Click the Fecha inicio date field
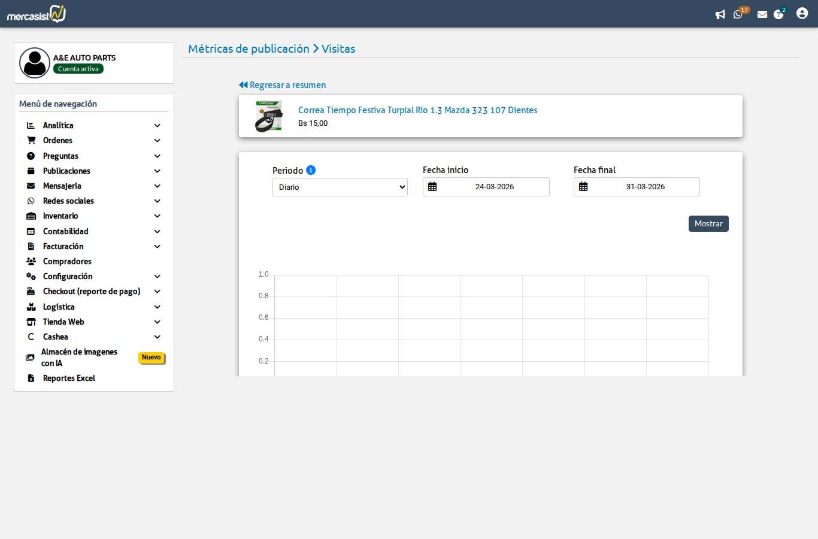 click(486, 187)
